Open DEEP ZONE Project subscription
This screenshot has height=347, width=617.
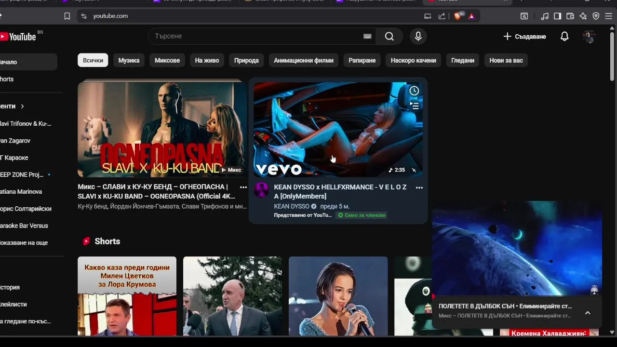pyautogui.click(x=22, y=174)
